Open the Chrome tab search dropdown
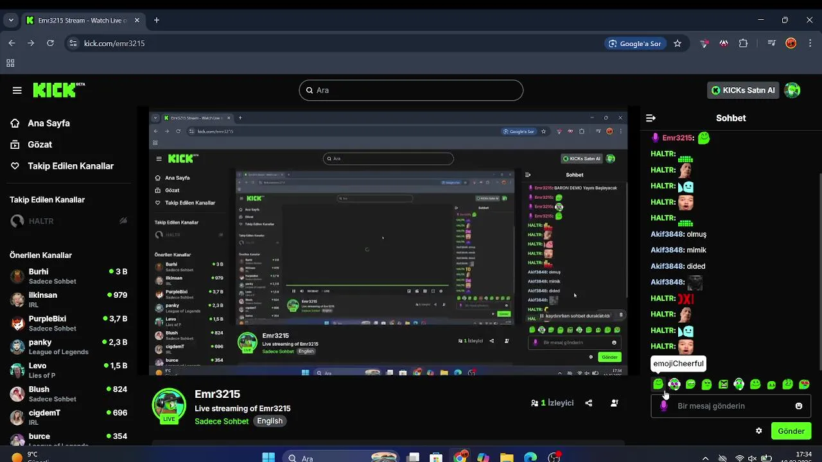The image size is (822, 462). click(x=10, y=20)
